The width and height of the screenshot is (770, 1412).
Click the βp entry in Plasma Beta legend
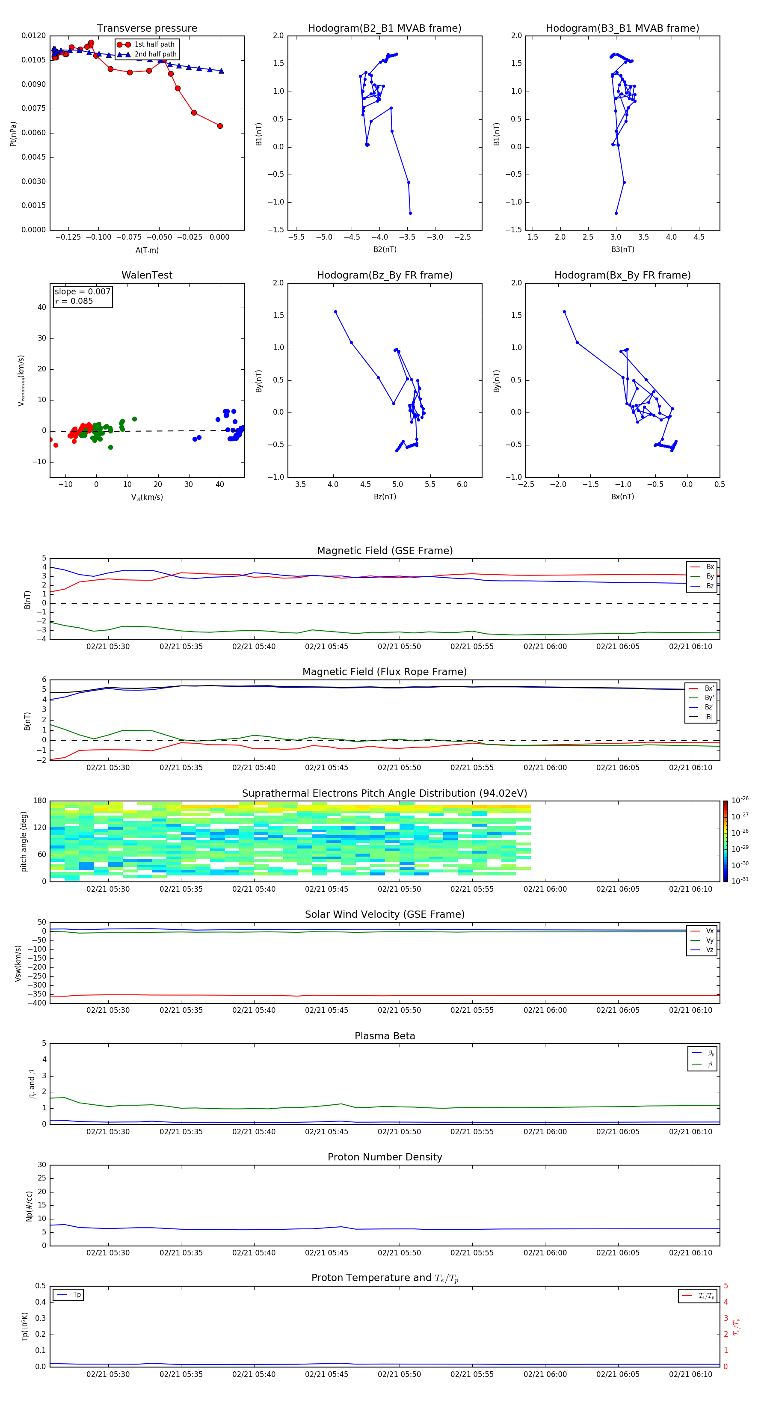[x=702, y=1053]
